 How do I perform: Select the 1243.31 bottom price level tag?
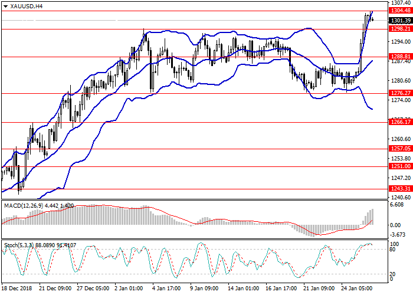pyautogui.click(x=398, y=189)
